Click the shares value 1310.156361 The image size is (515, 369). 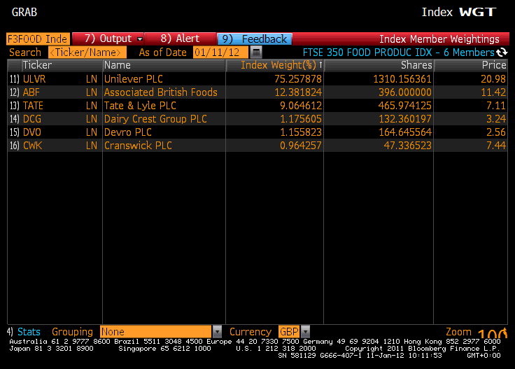pos(402,79)
